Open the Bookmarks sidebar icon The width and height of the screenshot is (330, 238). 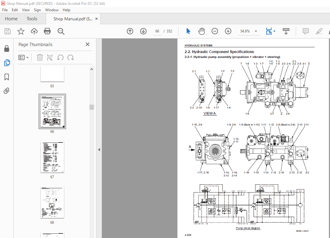pyautogui.click(x=7, y=77)
